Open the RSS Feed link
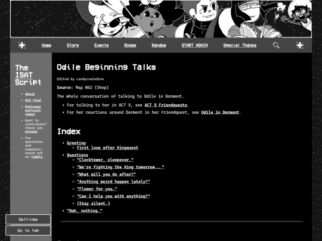The image size is (322, 241). point(33,100)
